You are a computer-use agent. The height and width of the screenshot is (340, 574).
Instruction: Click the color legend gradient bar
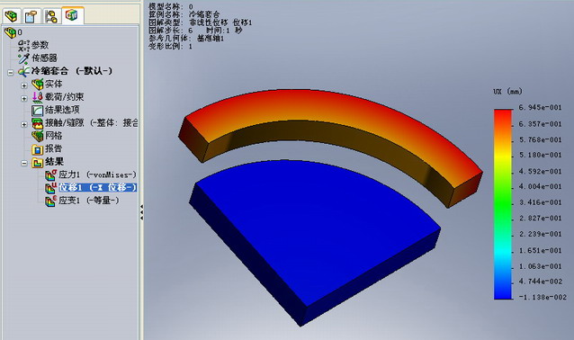pyautogui.click(x=503, y=204)
